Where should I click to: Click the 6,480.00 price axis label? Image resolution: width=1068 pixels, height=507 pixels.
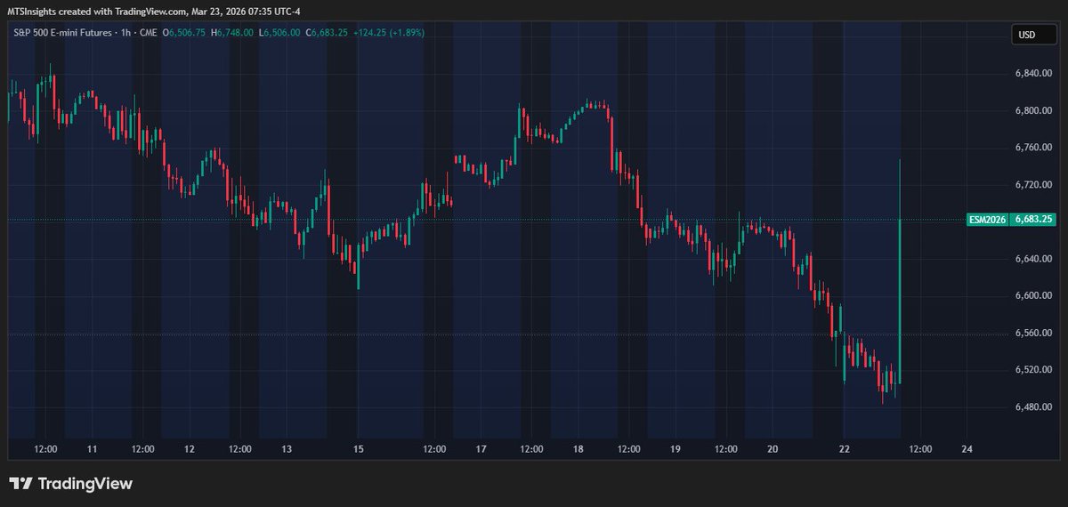tap(1033, 407)
